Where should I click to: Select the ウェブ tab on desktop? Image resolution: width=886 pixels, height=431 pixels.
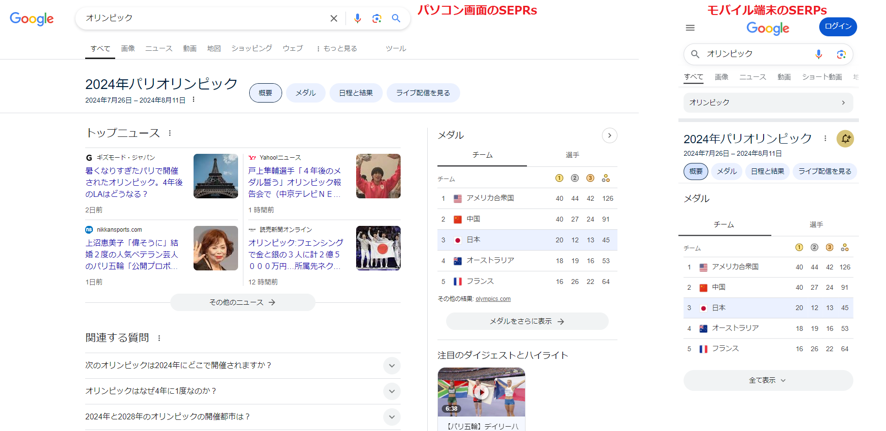pyautogui.click(x=293, y=48)
